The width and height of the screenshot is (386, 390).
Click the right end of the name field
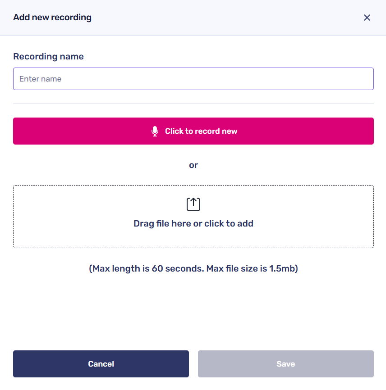click(x=361, y=79)
